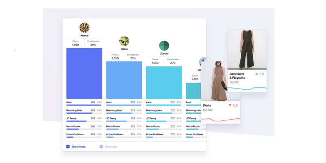Click 132,860 count on Jumpsuits card
Screen dimensions: 326x163
click(x=234, y=82)
